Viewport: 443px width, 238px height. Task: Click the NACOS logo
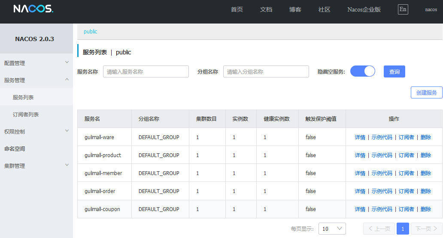[33, 9]
